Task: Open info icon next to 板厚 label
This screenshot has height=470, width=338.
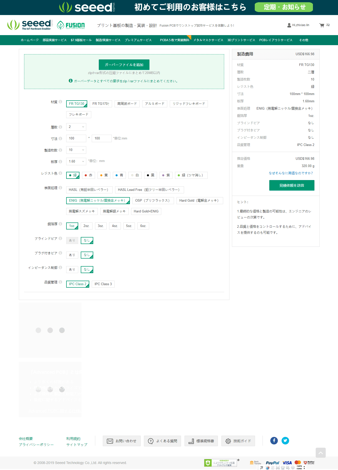Action: point(60,162)
